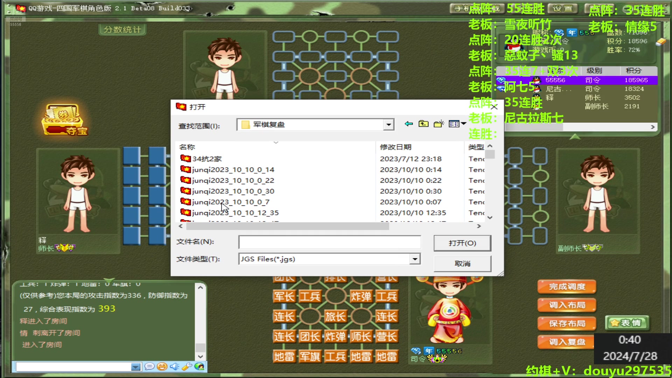Image resolution: width=672 pixels, height=378 pixels.
Task: Select file junqi2023_10_10_0_22
Action: coord(227,181)
